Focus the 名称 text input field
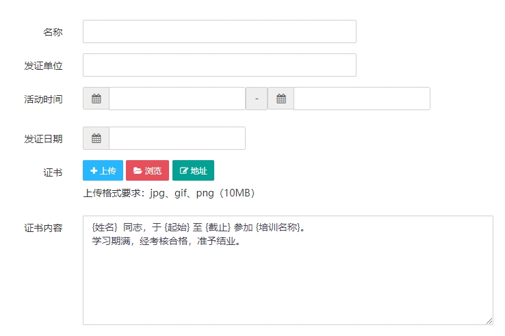The width and height of the screenshot is (505, 336). click(219, 31)
